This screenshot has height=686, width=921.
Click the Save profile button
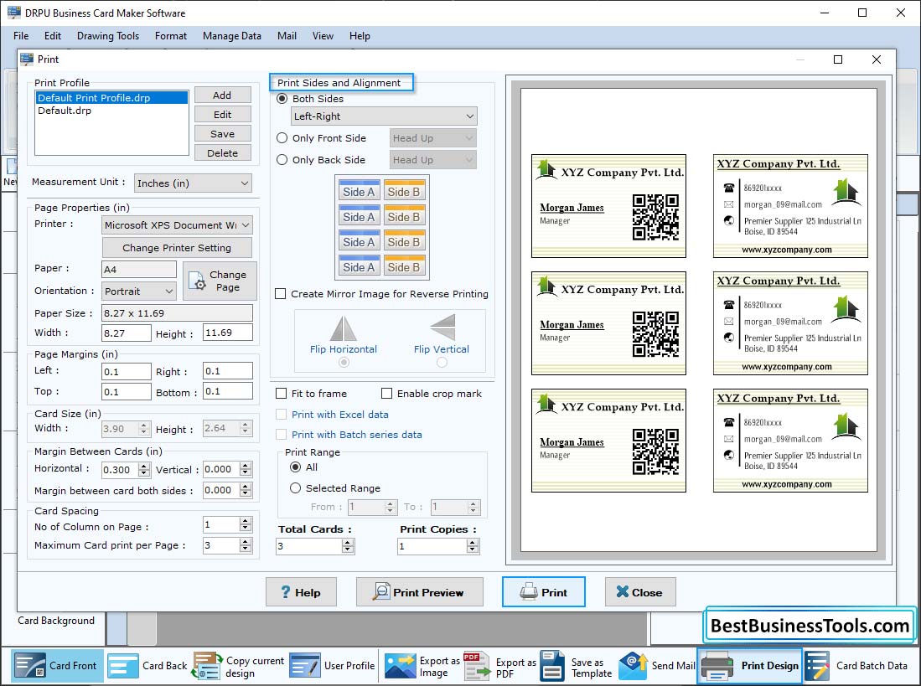click(x=223, y=134)
